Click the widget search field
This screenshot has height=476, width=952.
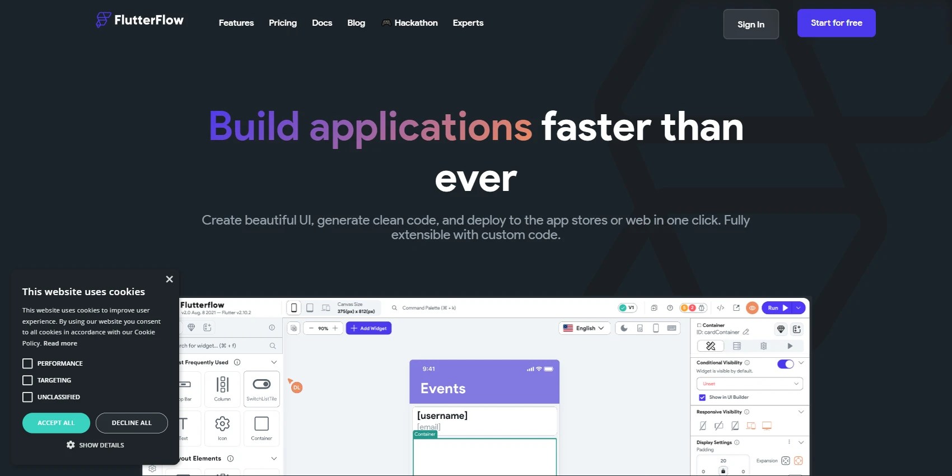tap(230, 346)
